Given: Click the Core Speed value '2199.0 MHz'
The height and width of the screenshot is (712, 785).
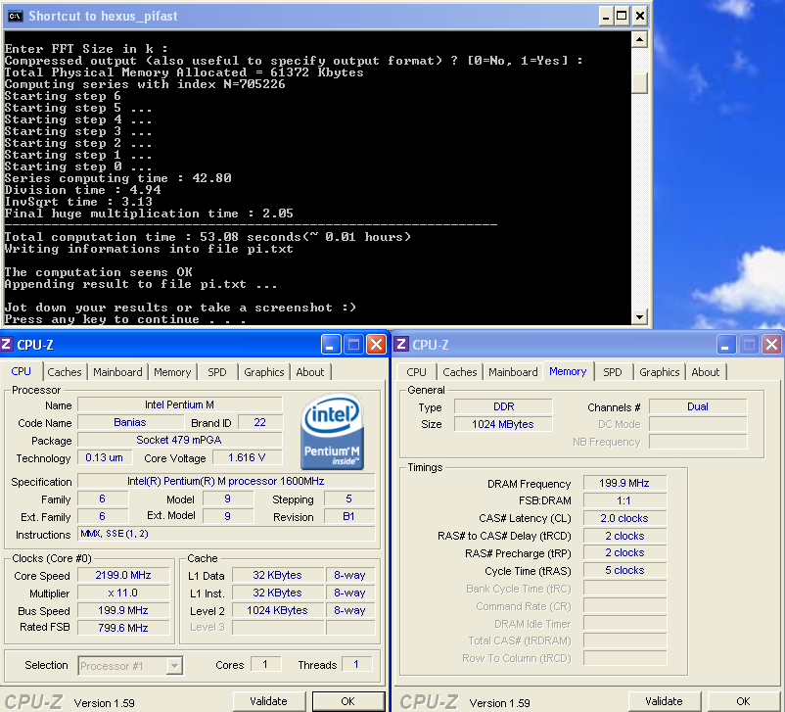Looking at the screenshot, I should tap(123, 575).
